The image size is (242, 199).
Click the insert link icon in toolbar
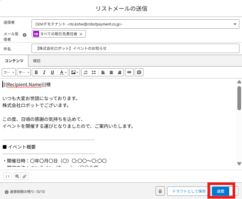pos(129,72)
